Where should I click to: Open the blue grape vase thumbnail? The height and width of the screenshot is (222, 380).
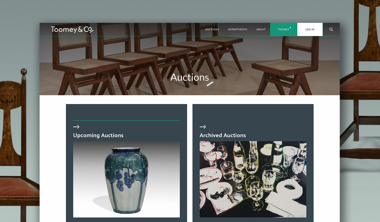tap(126, 179)
